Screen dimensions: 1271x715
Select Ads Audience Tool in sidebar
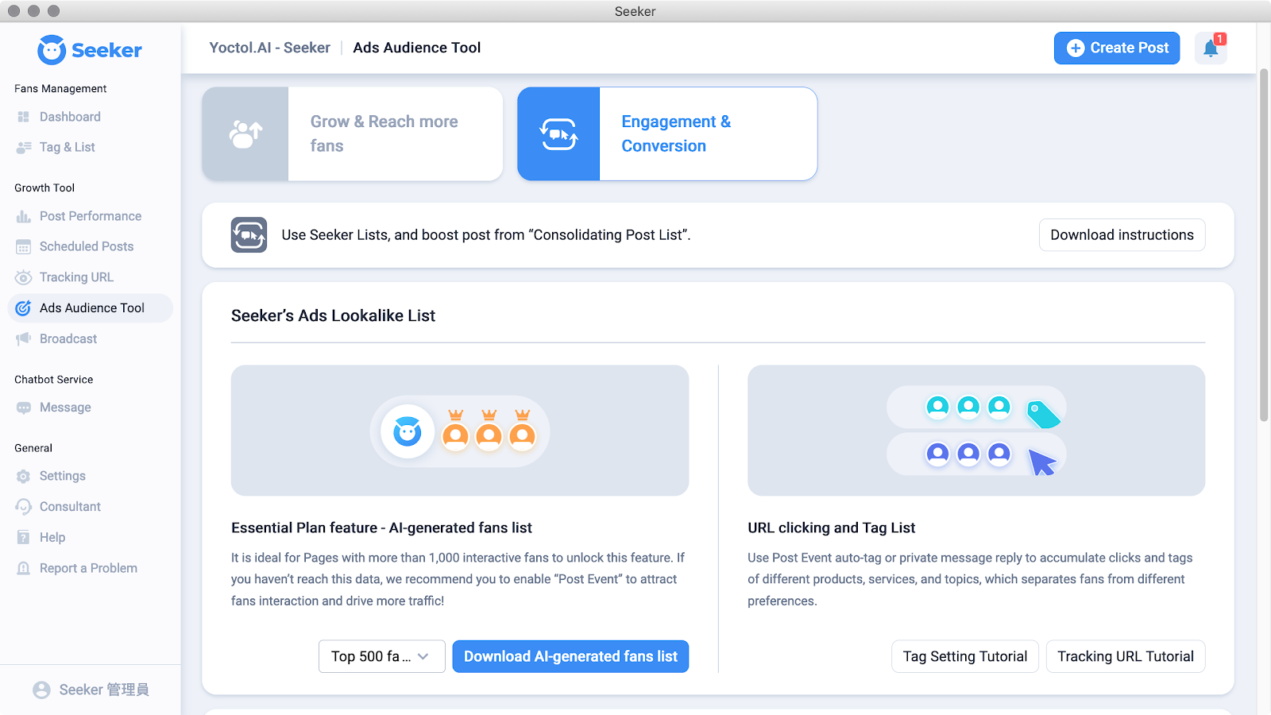click(x=90, y=308)
